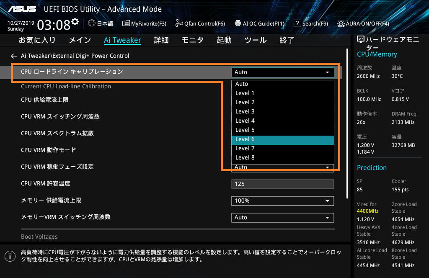Choose Level 4 in the list
Screen dimensions: 429x278
[x=283, y=121]
